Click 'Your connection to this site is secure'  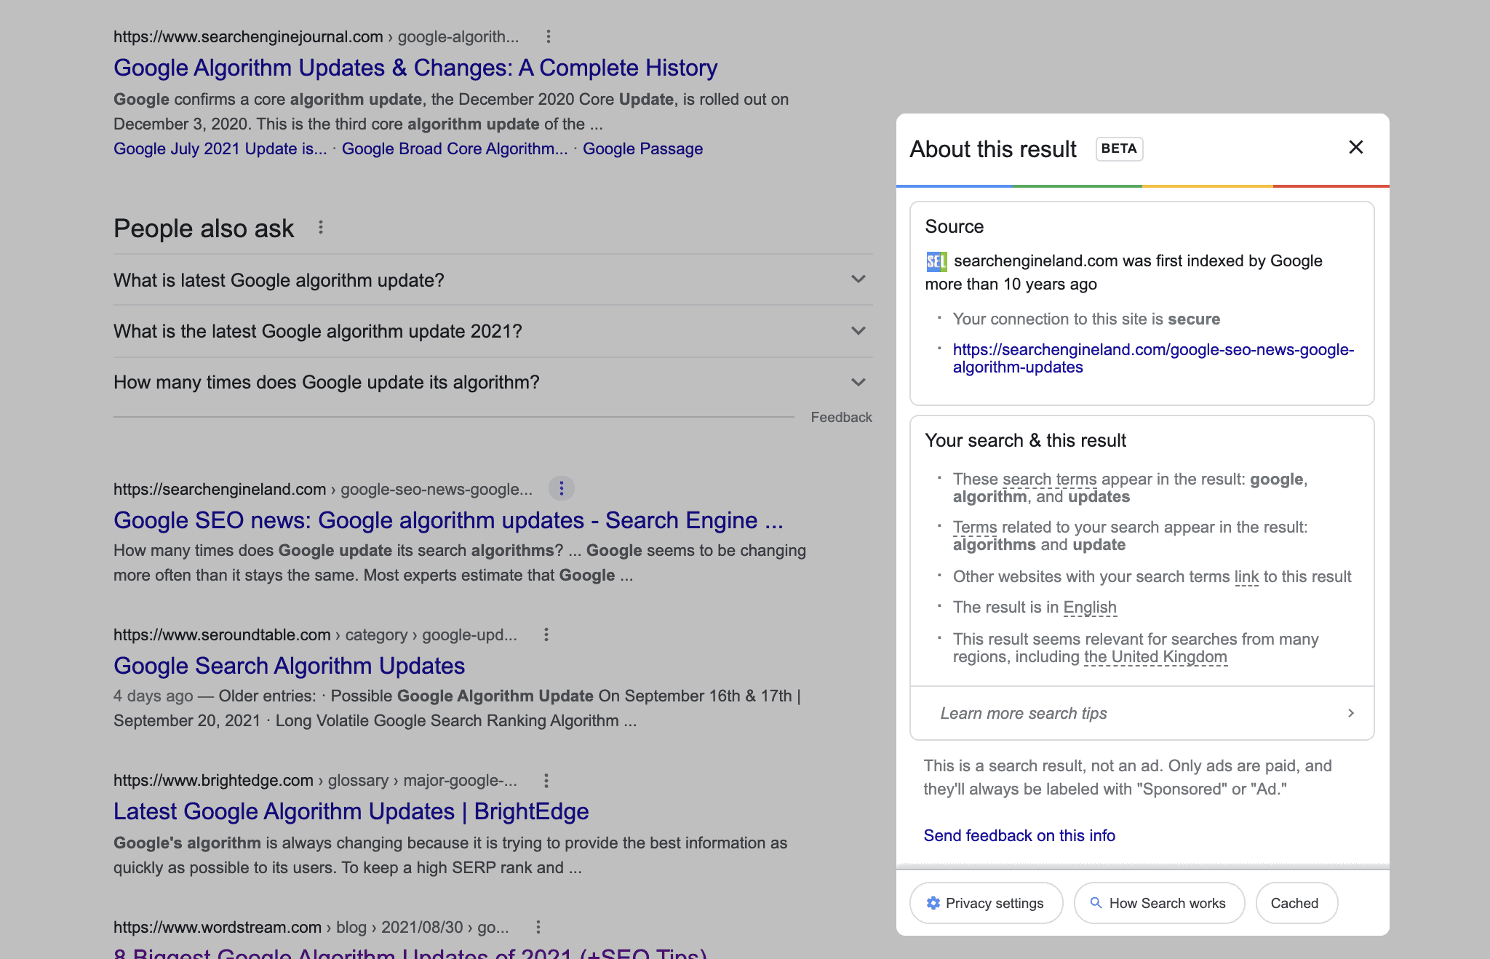pyautogui.click(x=1086, y=319)
